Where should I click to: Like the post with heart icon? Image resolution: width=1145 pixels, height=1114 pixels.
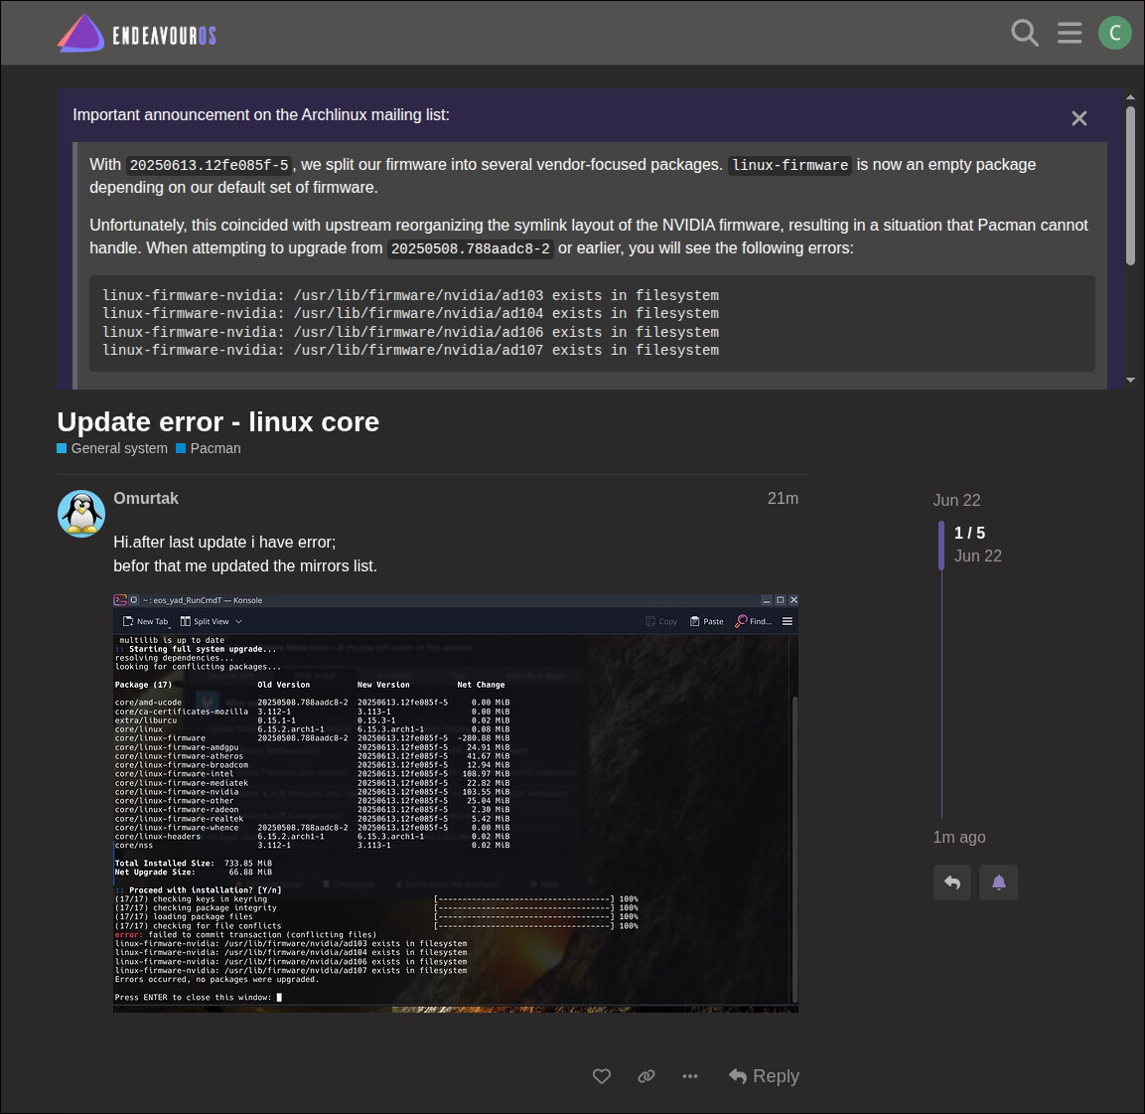click(602, 1076)
